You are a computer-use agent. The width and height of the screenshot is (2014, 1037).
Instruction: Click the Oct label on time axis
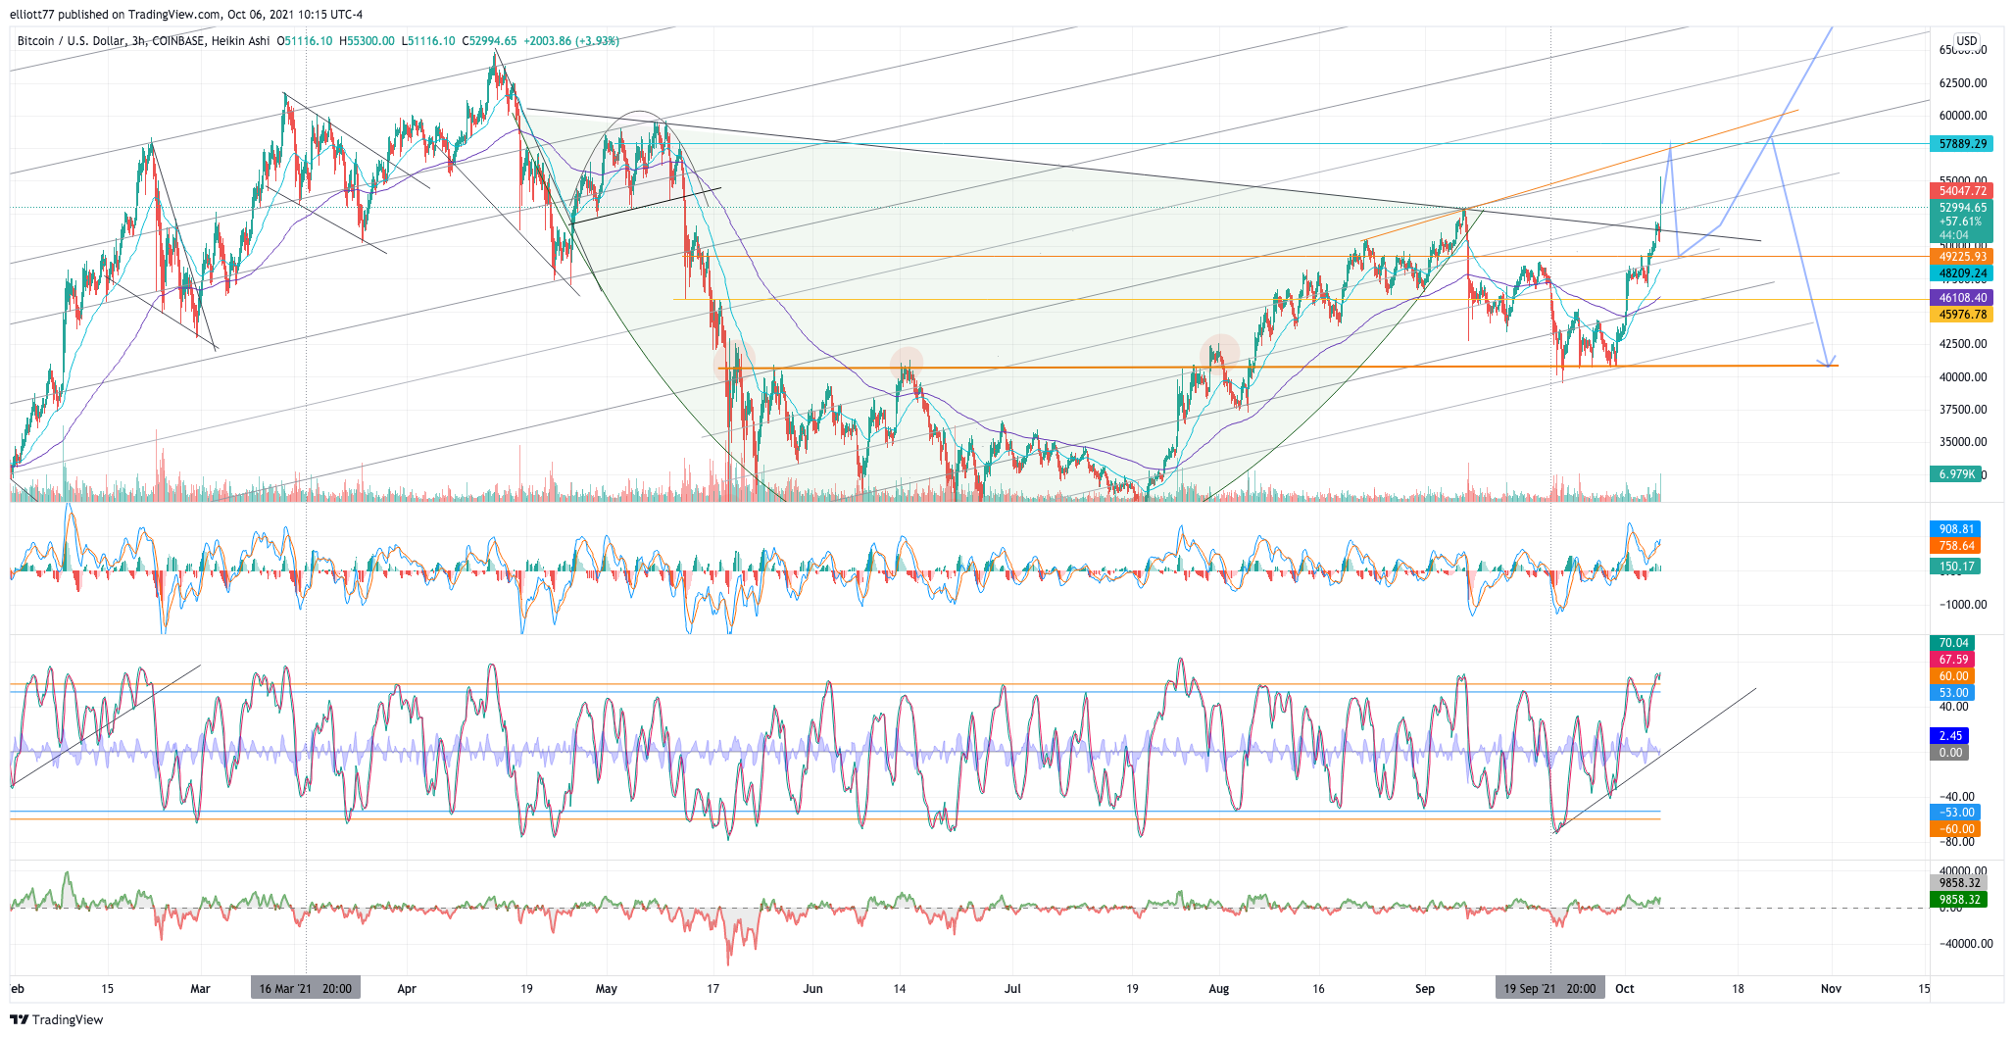[1625, 989]
